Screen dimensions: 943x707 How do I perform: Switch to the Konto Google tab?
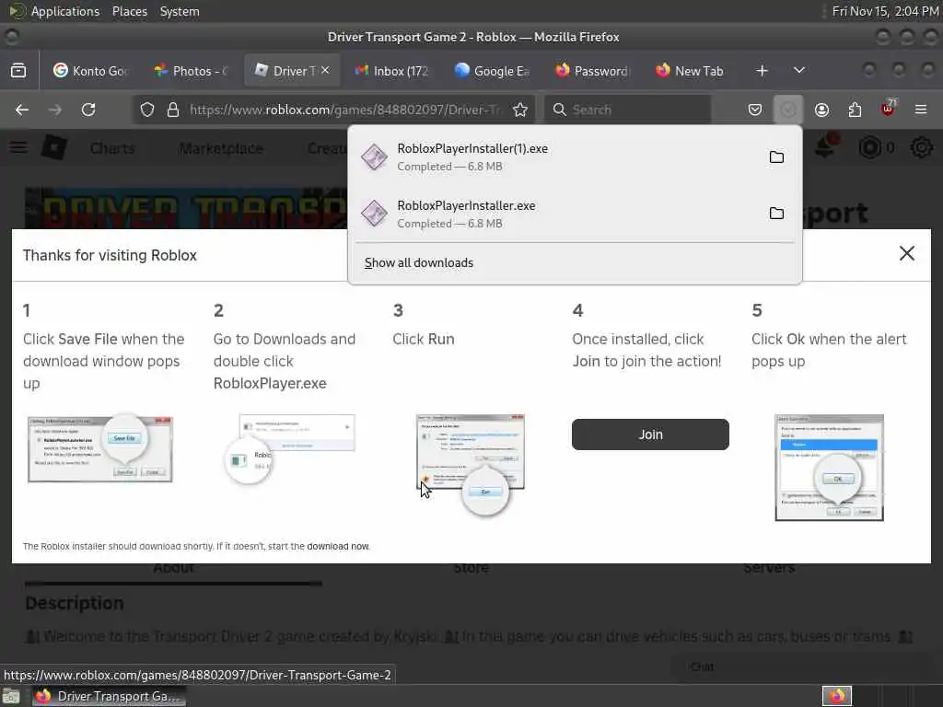[x=91, y=70]
